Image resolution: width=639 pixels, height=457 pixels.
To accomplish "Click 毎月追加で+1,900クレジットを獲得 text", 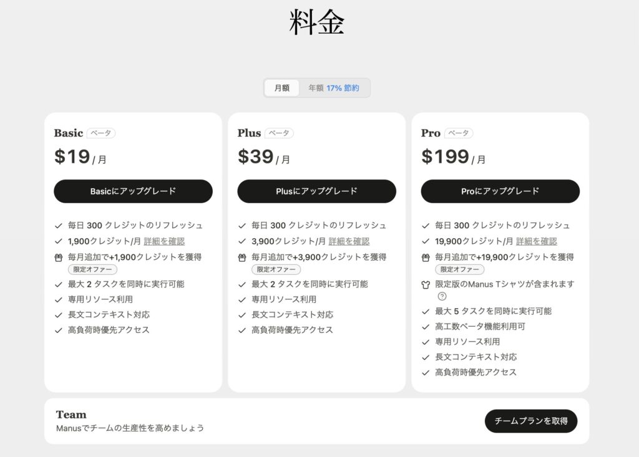I will pos(135,257).
